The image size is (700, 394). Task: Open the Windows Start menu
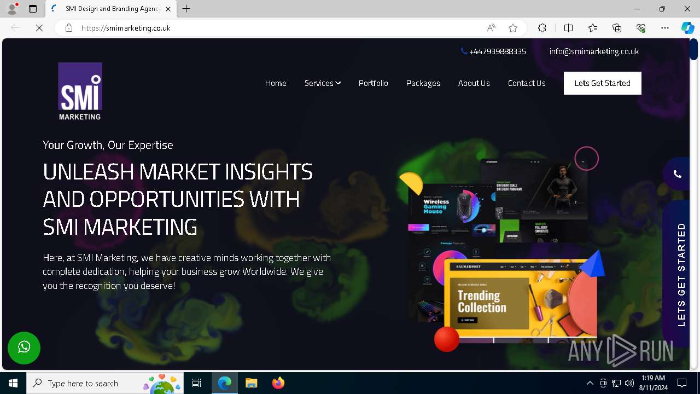click(x=13, y=383)
